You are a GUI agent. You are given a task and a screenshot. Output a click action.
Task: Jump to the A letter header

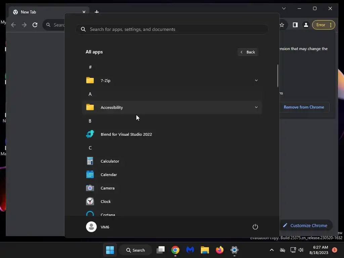tap(90, 94)
